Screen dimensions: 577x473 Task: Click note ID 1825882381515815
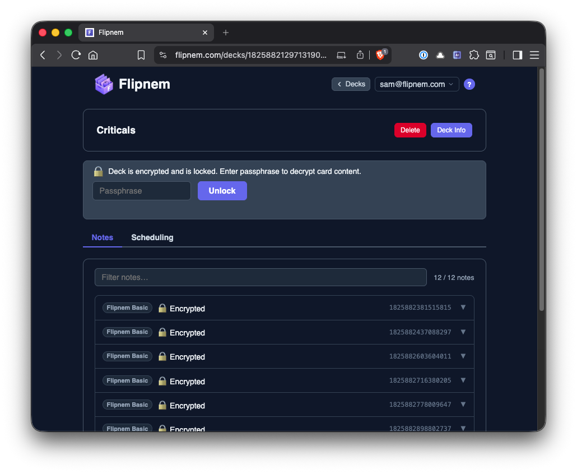420,307
